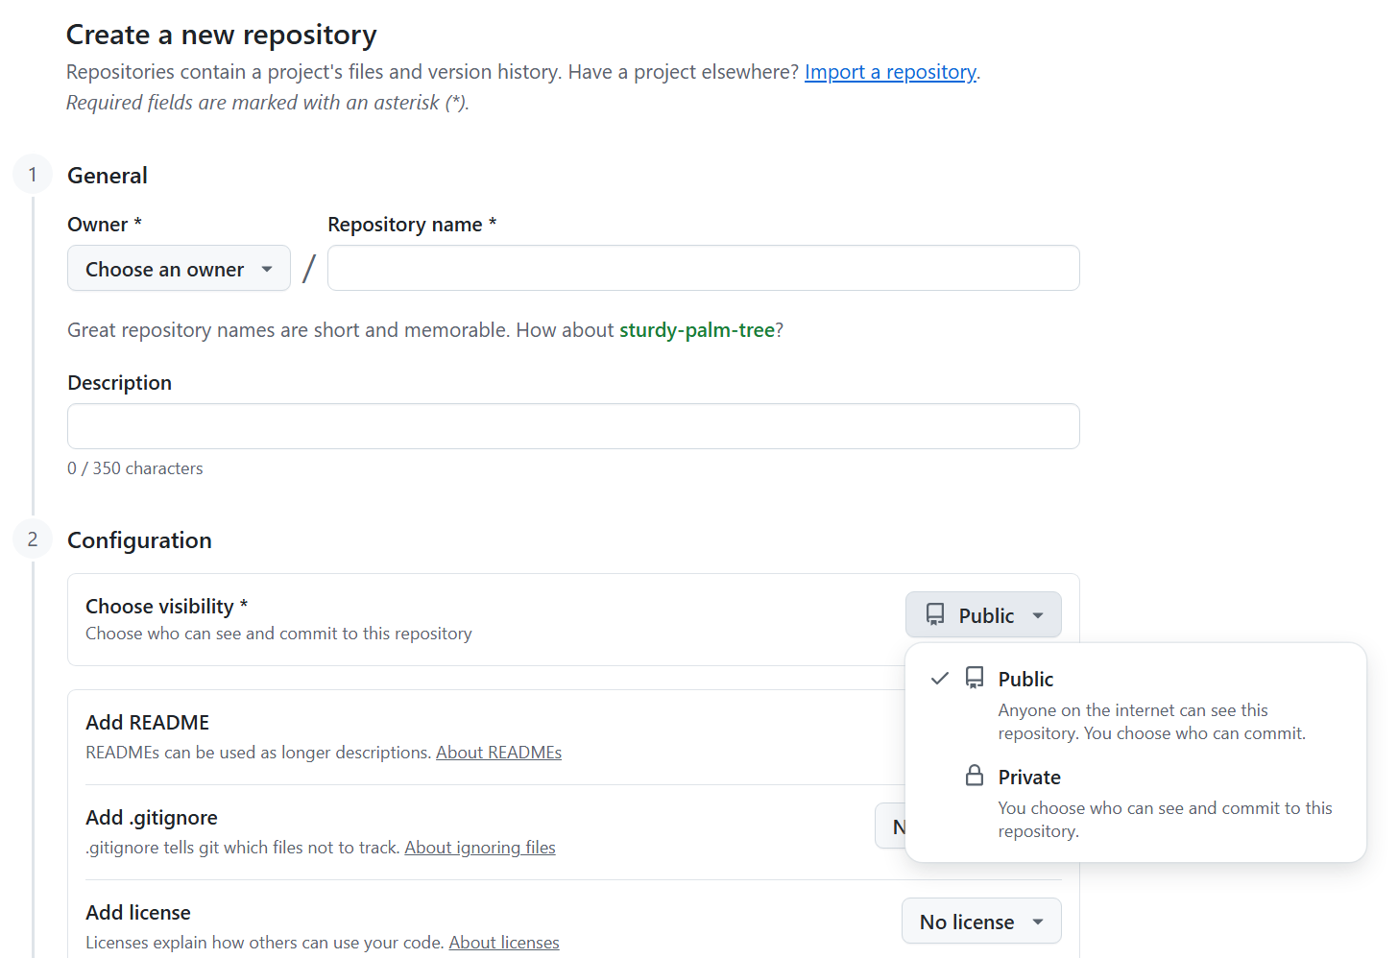This screenshot has width=1398, height=958.
Task: Click the step 2 circle near Configuration
Action: (x=33, y=539)
